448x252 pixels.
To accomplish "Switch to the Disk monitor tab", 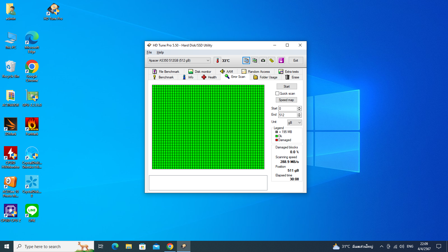I will (x=200, y=72).
